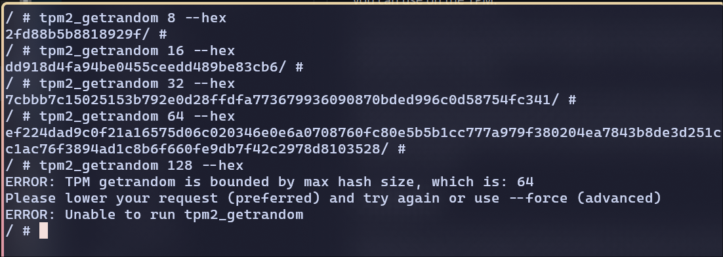The width and height of the screenshot is (723, 257).
Task: Click the 'tpm2_getrandom 32 --hex' command text
Action: 137,83
